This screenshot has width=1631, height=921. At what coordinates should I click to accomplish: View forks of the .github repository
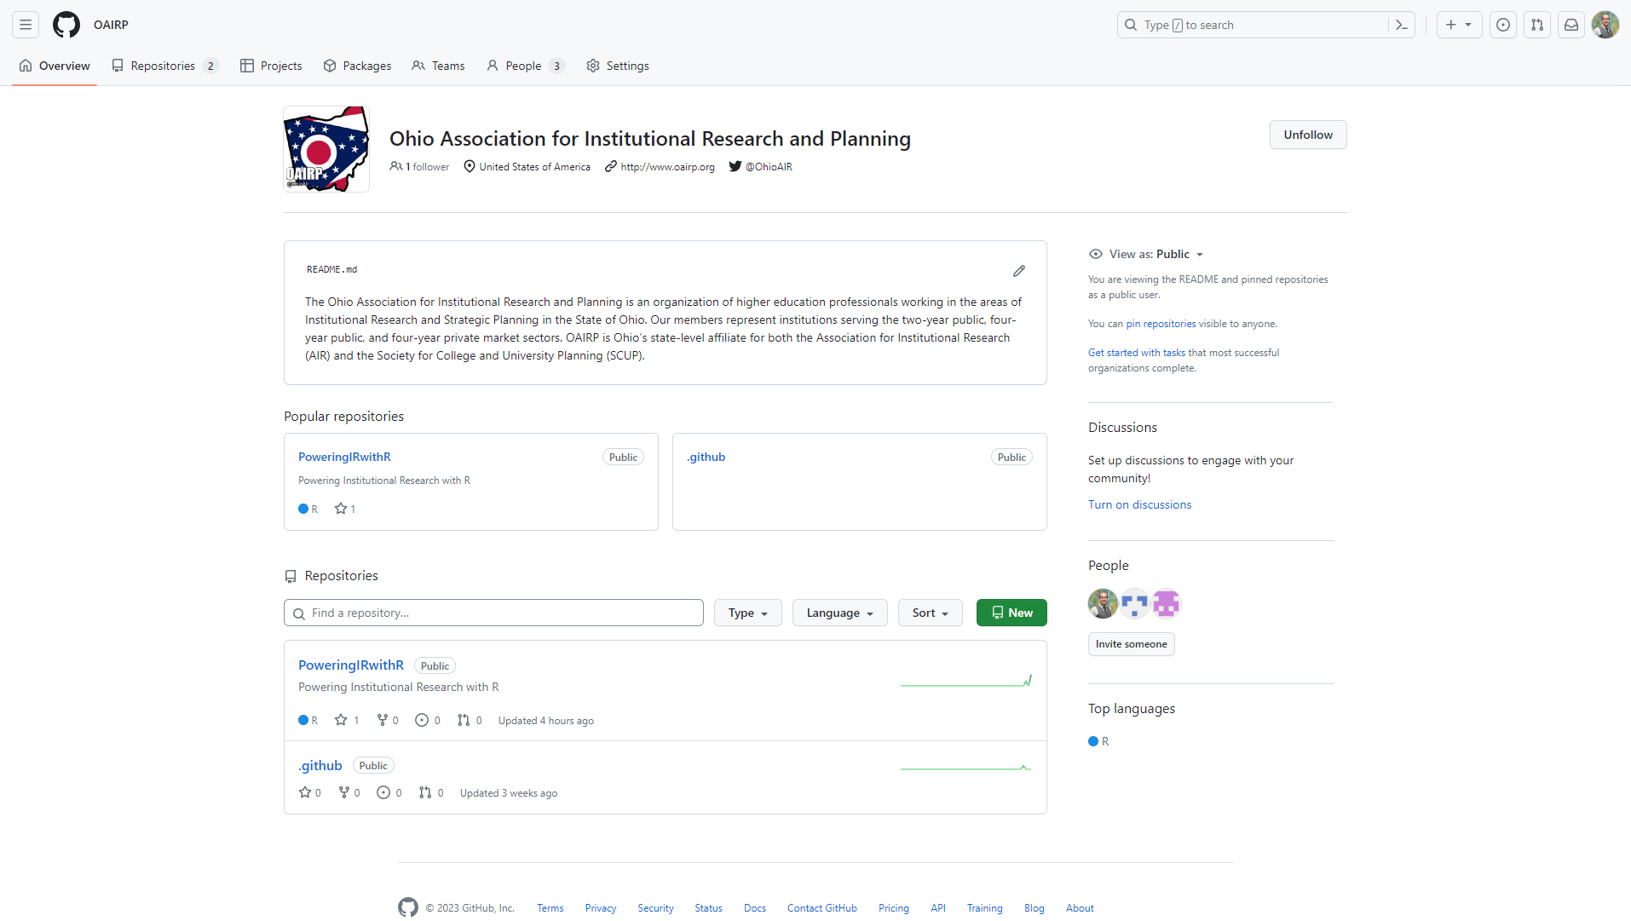[x=349, y=792]
